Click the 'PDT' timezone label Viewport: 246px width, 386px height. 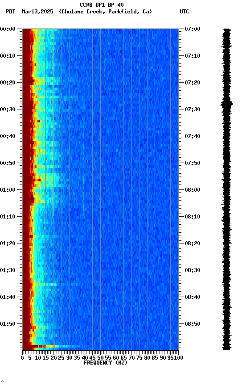point(11,12)
